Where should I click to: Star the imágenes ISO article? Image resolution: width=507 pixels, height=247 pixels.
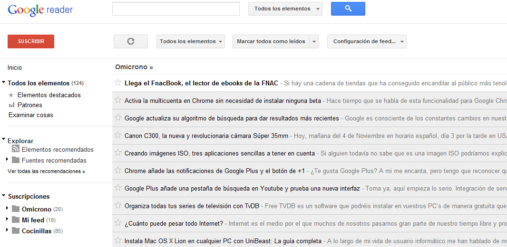tap(118, 153)
